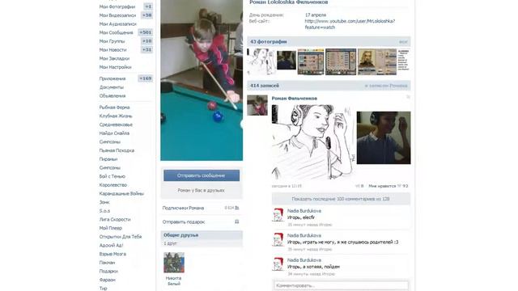Open Карандашные Войны app
Viewport: 518px width, 291px height.
tap(121, 193)
